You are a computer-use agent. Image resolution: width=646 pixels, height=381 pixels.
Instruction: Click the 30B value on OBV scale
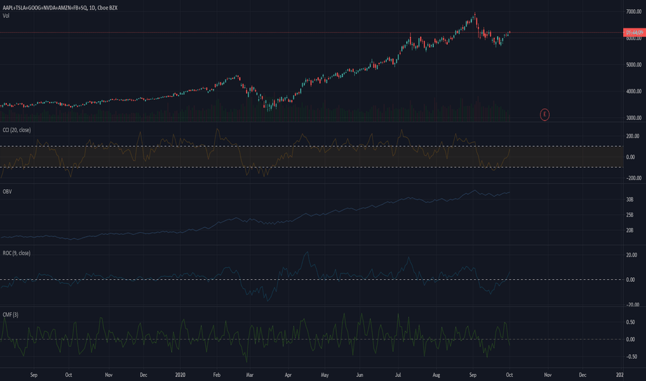click(x=630, y=200)
